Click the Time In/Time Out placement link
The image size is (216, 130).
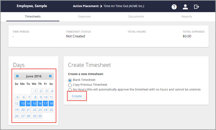pyautogui.click(x=124, y=6)
